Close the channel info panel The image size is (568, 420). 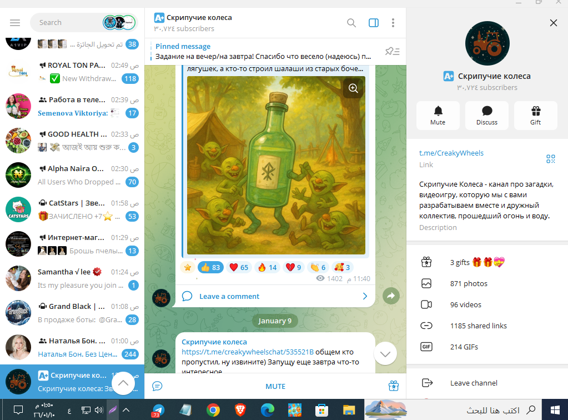pyautogui.click(x=553, y=23)
